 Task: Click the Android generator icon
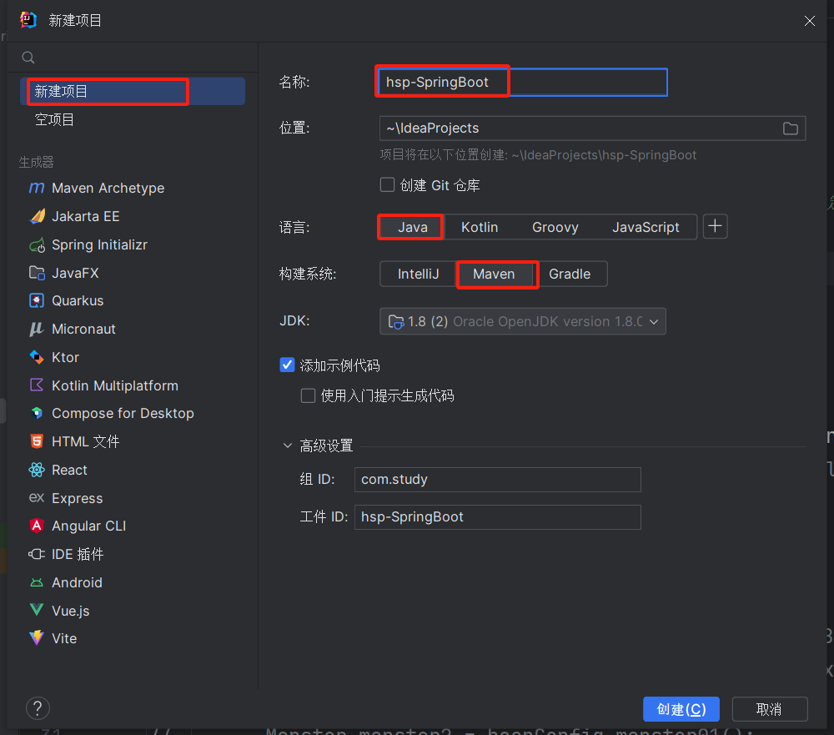pos(36,582)
